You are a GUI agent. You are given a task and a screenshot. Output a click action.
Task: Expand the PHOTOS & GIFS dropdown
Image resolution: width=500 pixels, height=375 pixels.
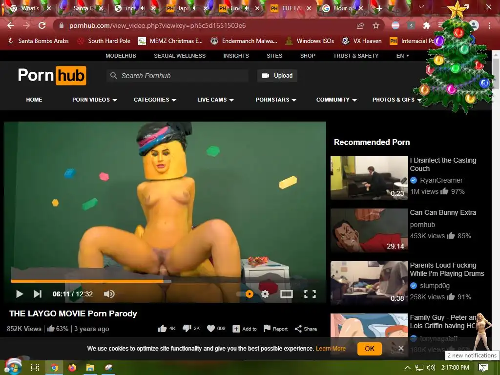pyautogui.click(x=396, y=100)
